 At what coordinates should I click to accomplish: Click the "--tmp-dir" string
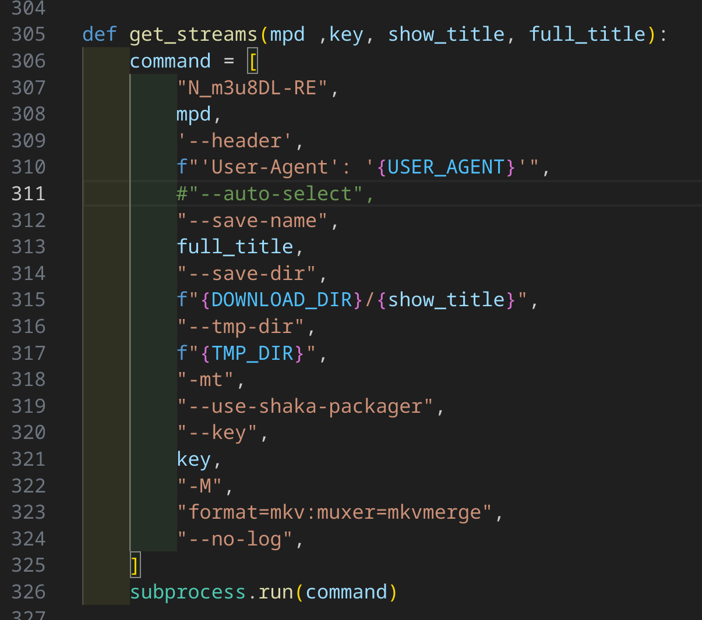click(x=240, y=327)
